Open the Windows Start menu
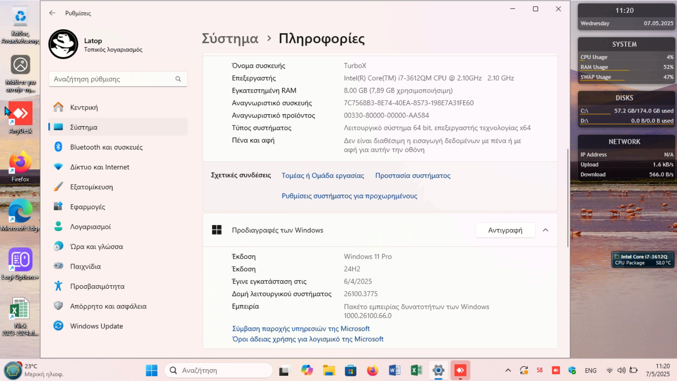677x381 pixels. tap(152, 370)
